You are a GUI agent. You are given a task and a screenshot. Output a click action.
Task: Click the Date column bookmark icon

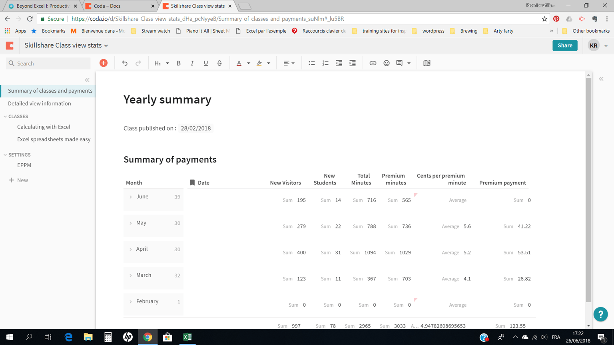pyautogui.click(x=192, y=182)
